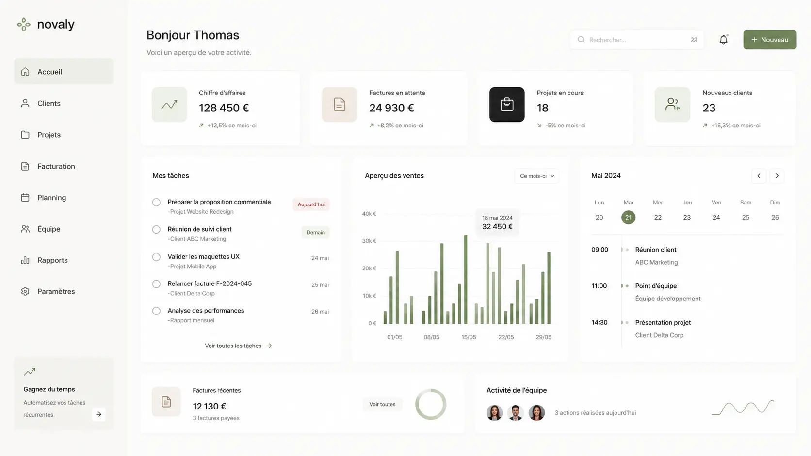The image size is (811, 456).
Task: Open the 14:30 Présentation projet event
Action: pyautogui.click(x=687, y=329)
